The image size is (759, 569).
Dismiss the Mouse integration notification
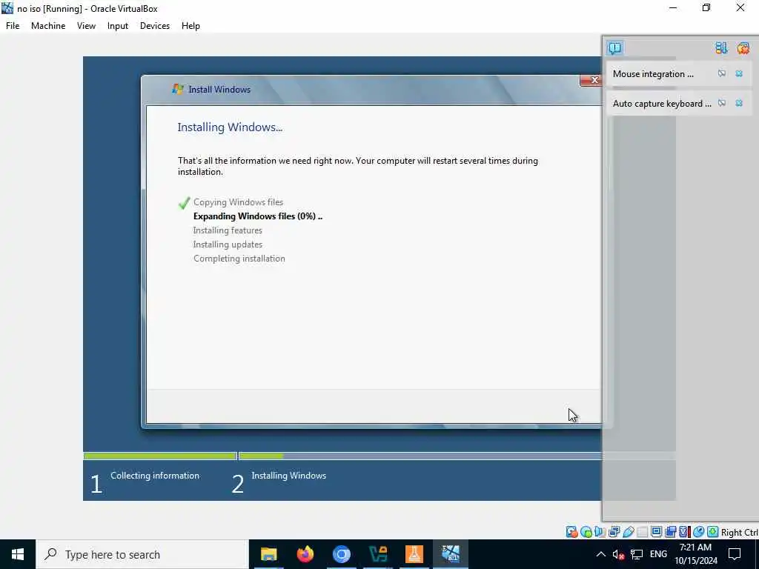[739, 73]
